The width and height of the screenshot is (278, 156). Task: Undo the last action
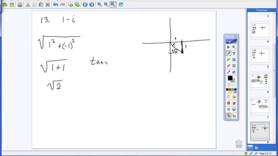point(56,5)
